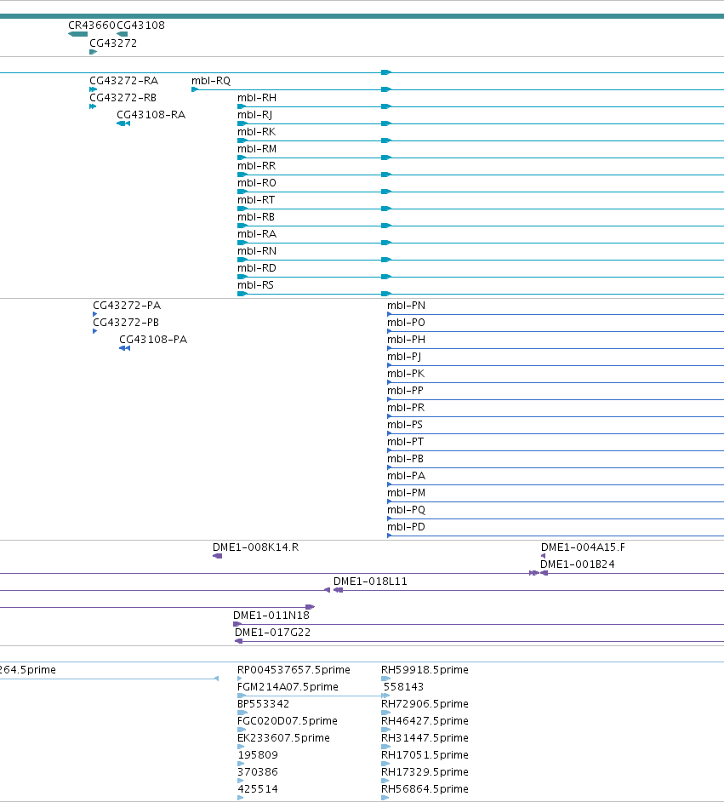Select transcript mbl-RS
Screen dimensions: 724x802
255,285
